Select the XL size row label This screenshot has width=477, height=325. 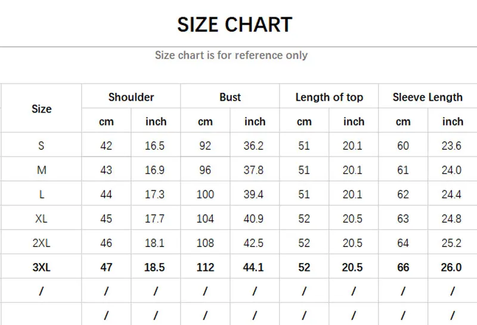click(x=41, y=219)
